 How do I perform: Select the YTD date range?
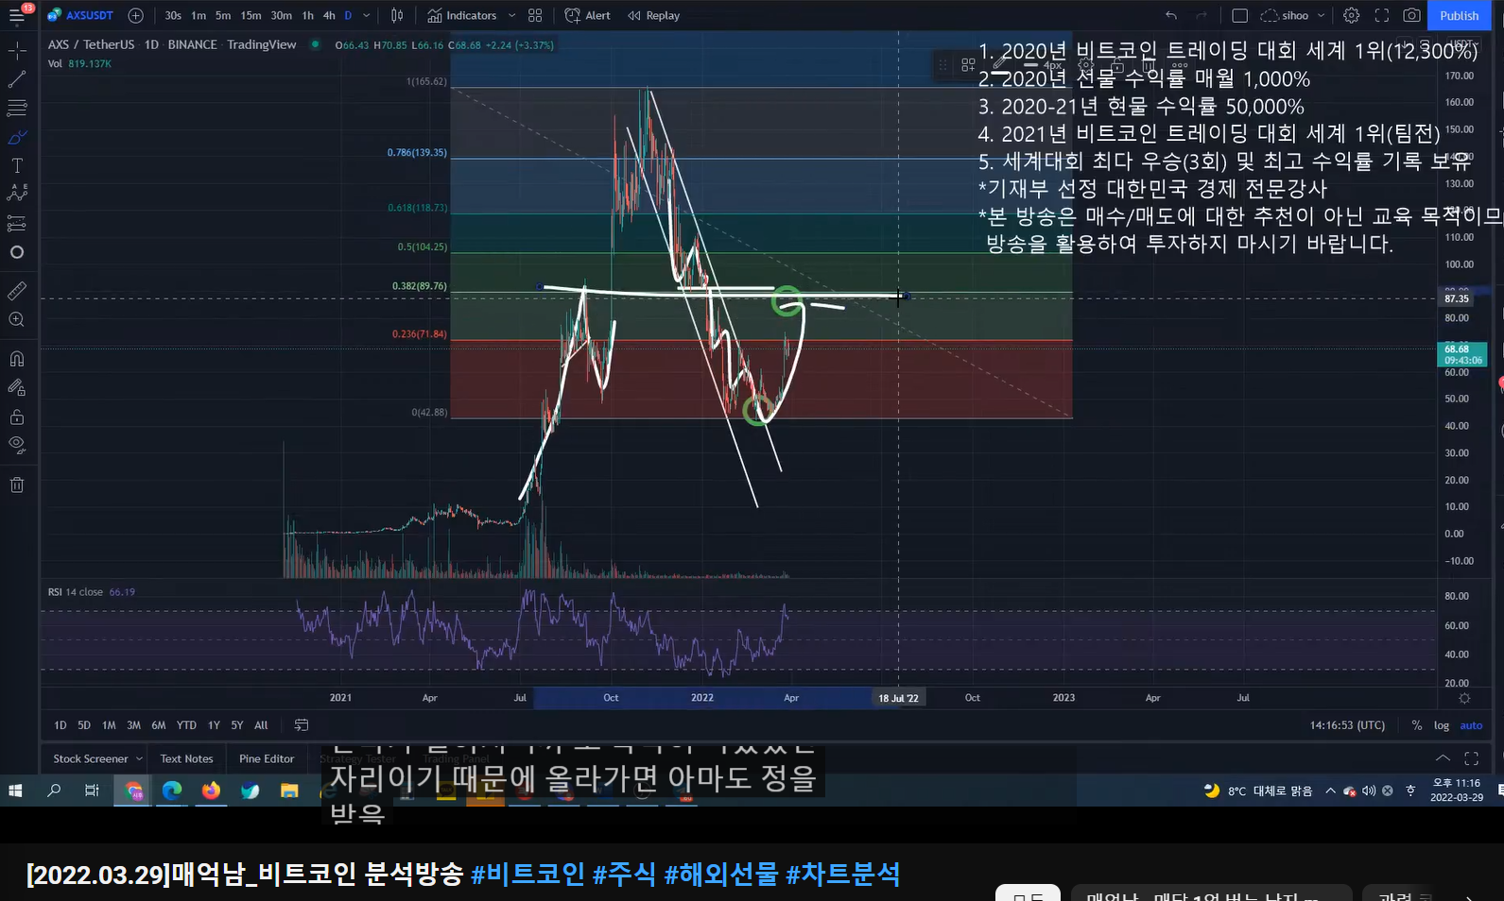[187, 725]
